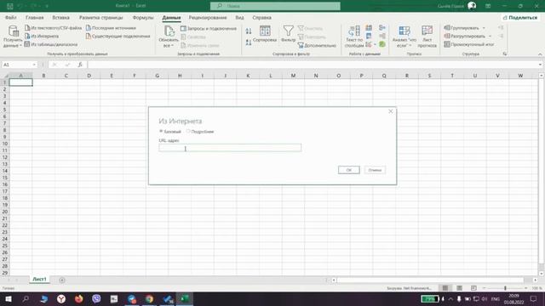Switch to Page Break Preview in status bar
Image resolution: width=545 pixels, height=306 pixels.
tap(473, 288)
